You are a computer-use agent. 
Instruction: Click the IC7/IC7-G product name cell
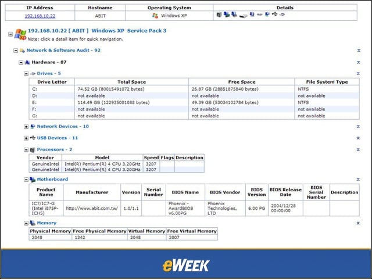(x=46, y=208)
